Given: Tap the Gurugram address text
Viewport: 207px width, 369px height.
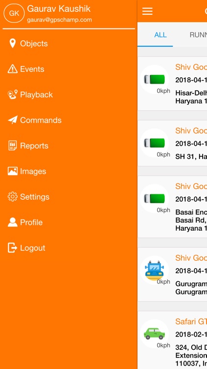Looking at the screenshot, I should point(191,288).
